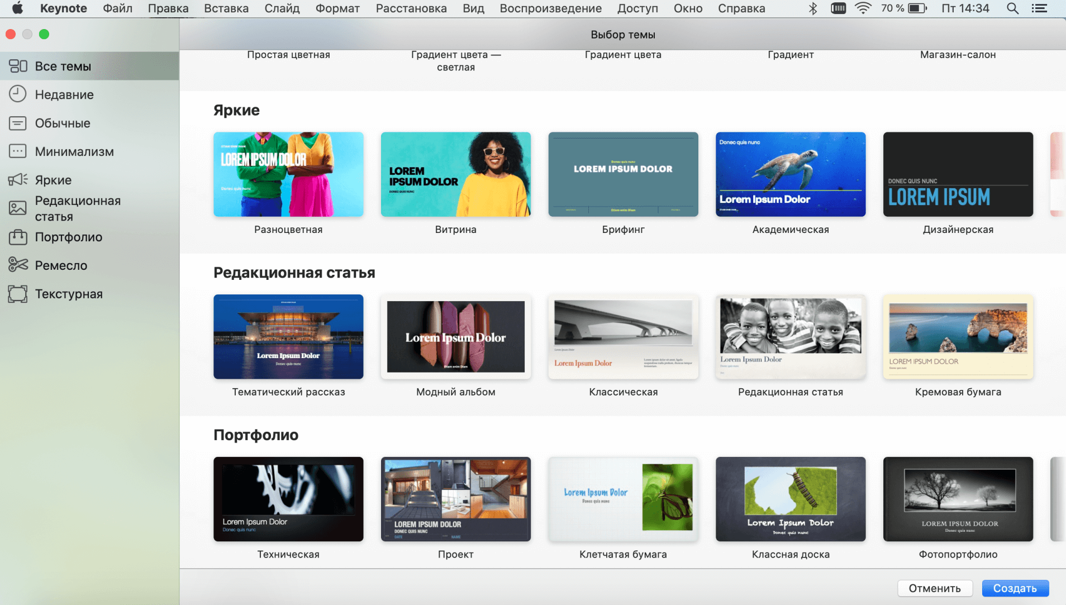Click the Обычные category icon
Viewport: 1066px width, 605px height.
coord(18,123)
